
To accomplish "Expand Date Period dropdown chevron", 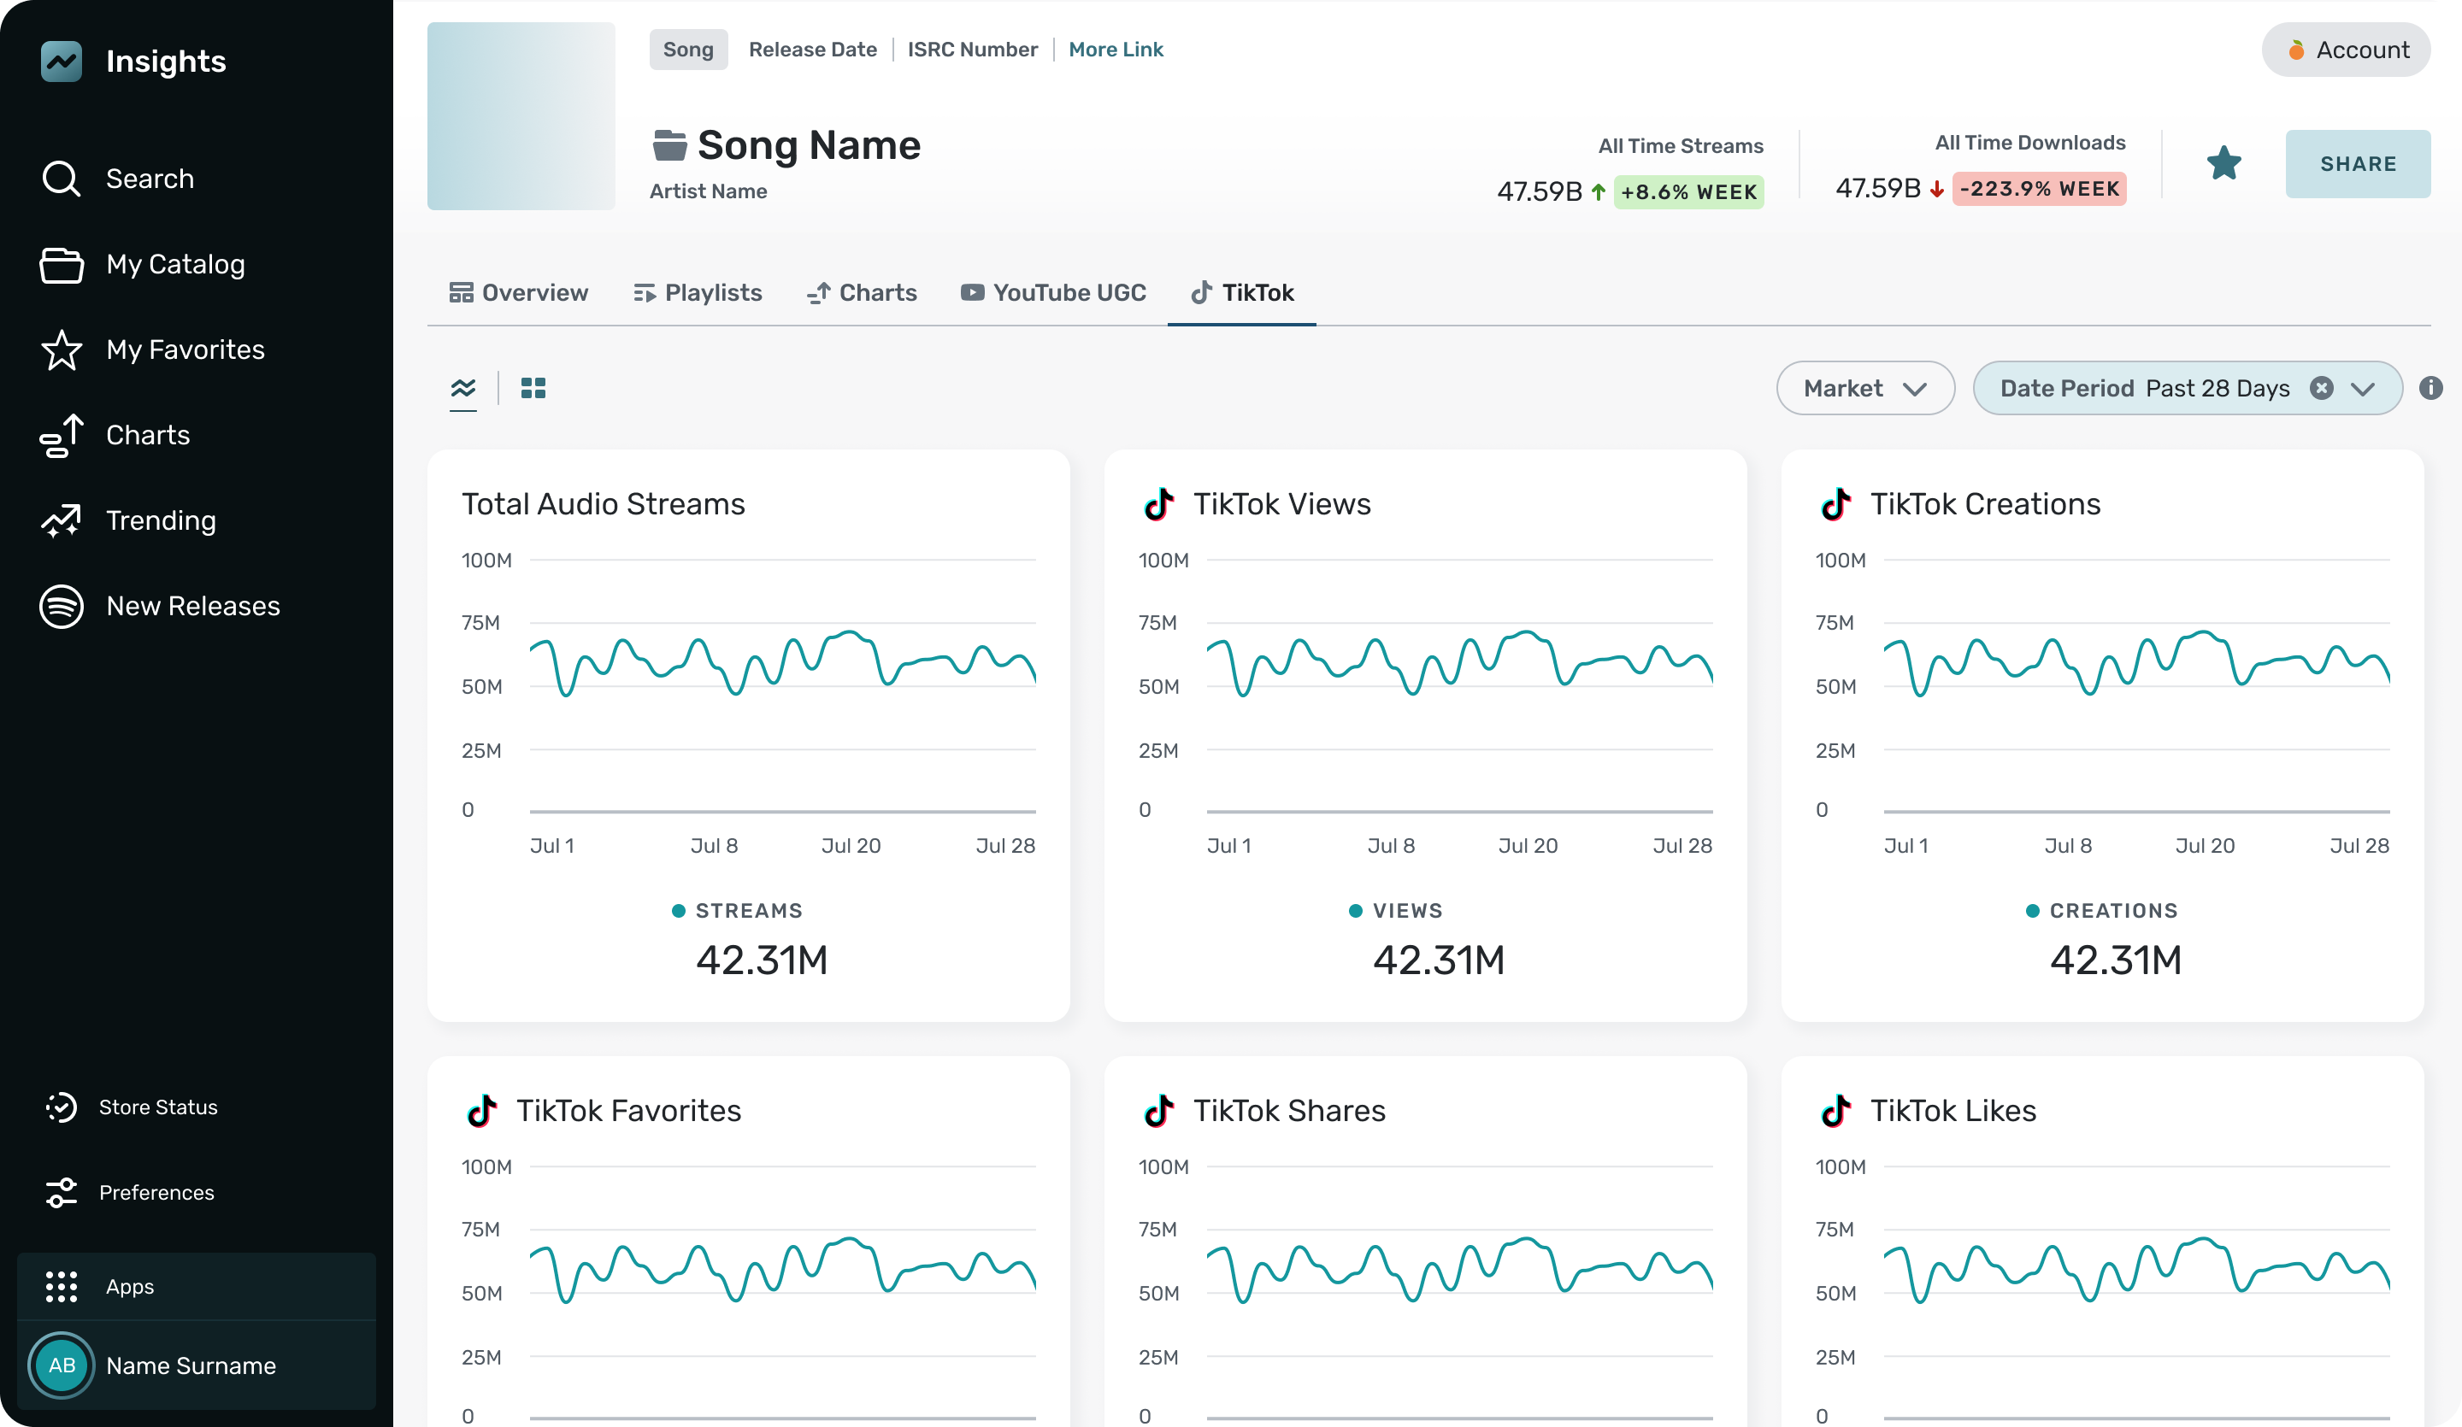I will tap(2362, 389).
